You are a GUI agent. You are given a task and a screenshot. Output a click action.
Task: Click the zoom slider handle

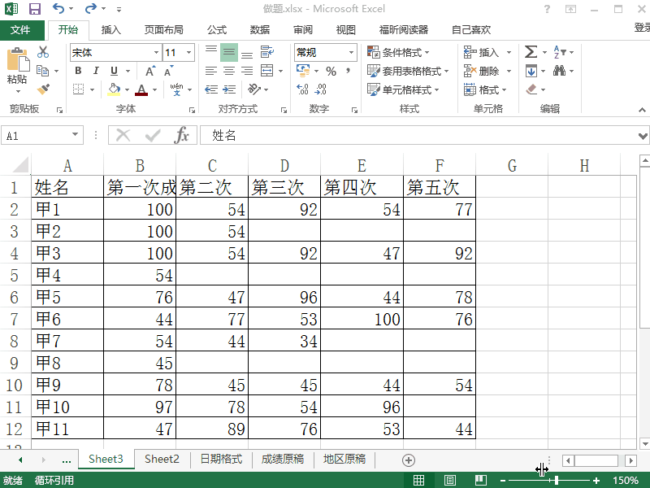pyautogui.click(x=556, y=481)
